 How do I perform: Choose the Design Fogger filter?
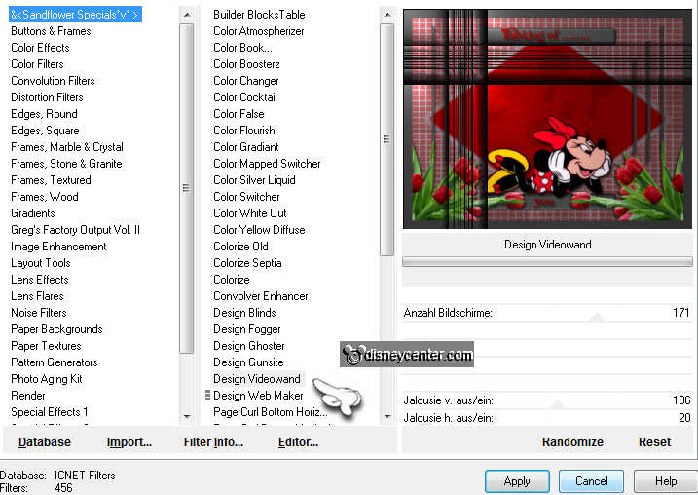247,329
